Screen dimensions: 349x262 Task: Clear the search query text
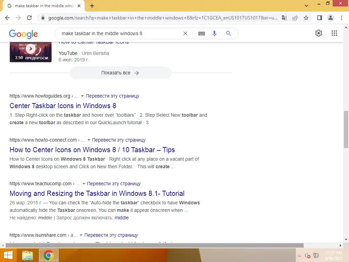[185, 33]
